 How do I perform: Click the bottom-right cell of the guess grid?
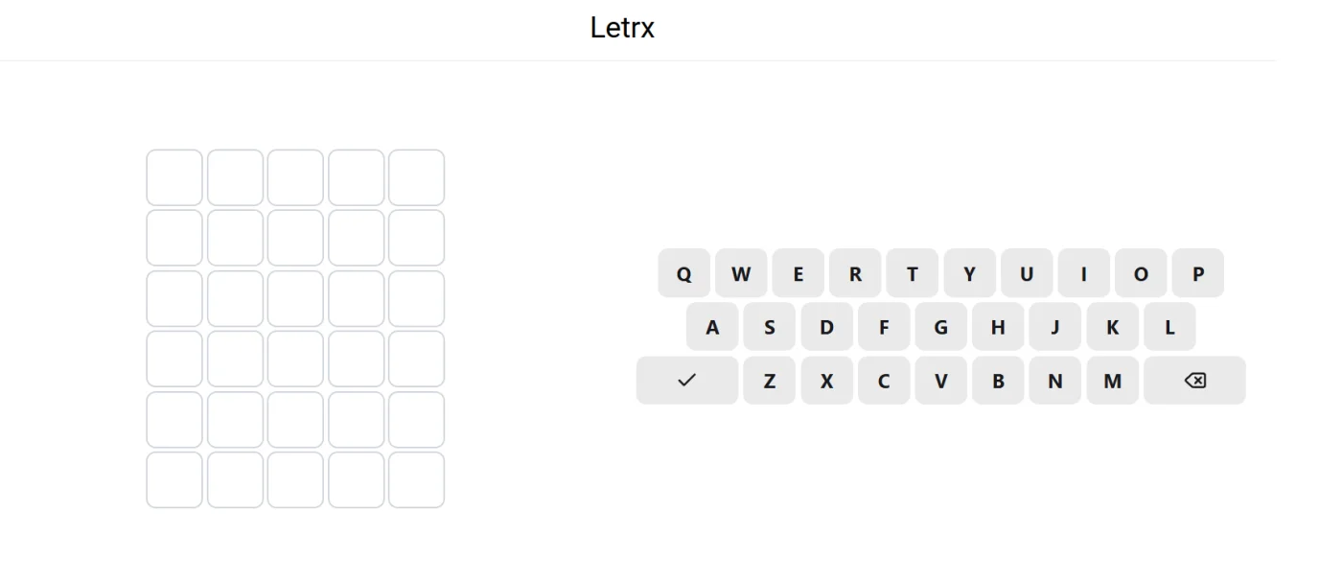point(417,479)
